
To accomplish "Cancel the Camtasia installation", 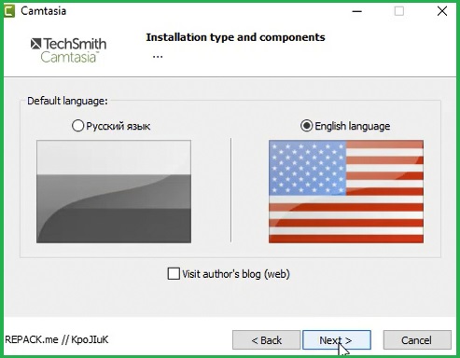I will point(417,340).
